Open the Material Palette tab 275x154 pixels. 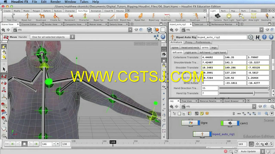coord(208,101)
